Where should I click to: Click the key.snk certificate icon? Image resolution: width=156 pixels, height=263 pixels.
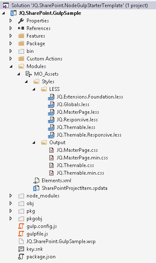[x=21, y=249]
